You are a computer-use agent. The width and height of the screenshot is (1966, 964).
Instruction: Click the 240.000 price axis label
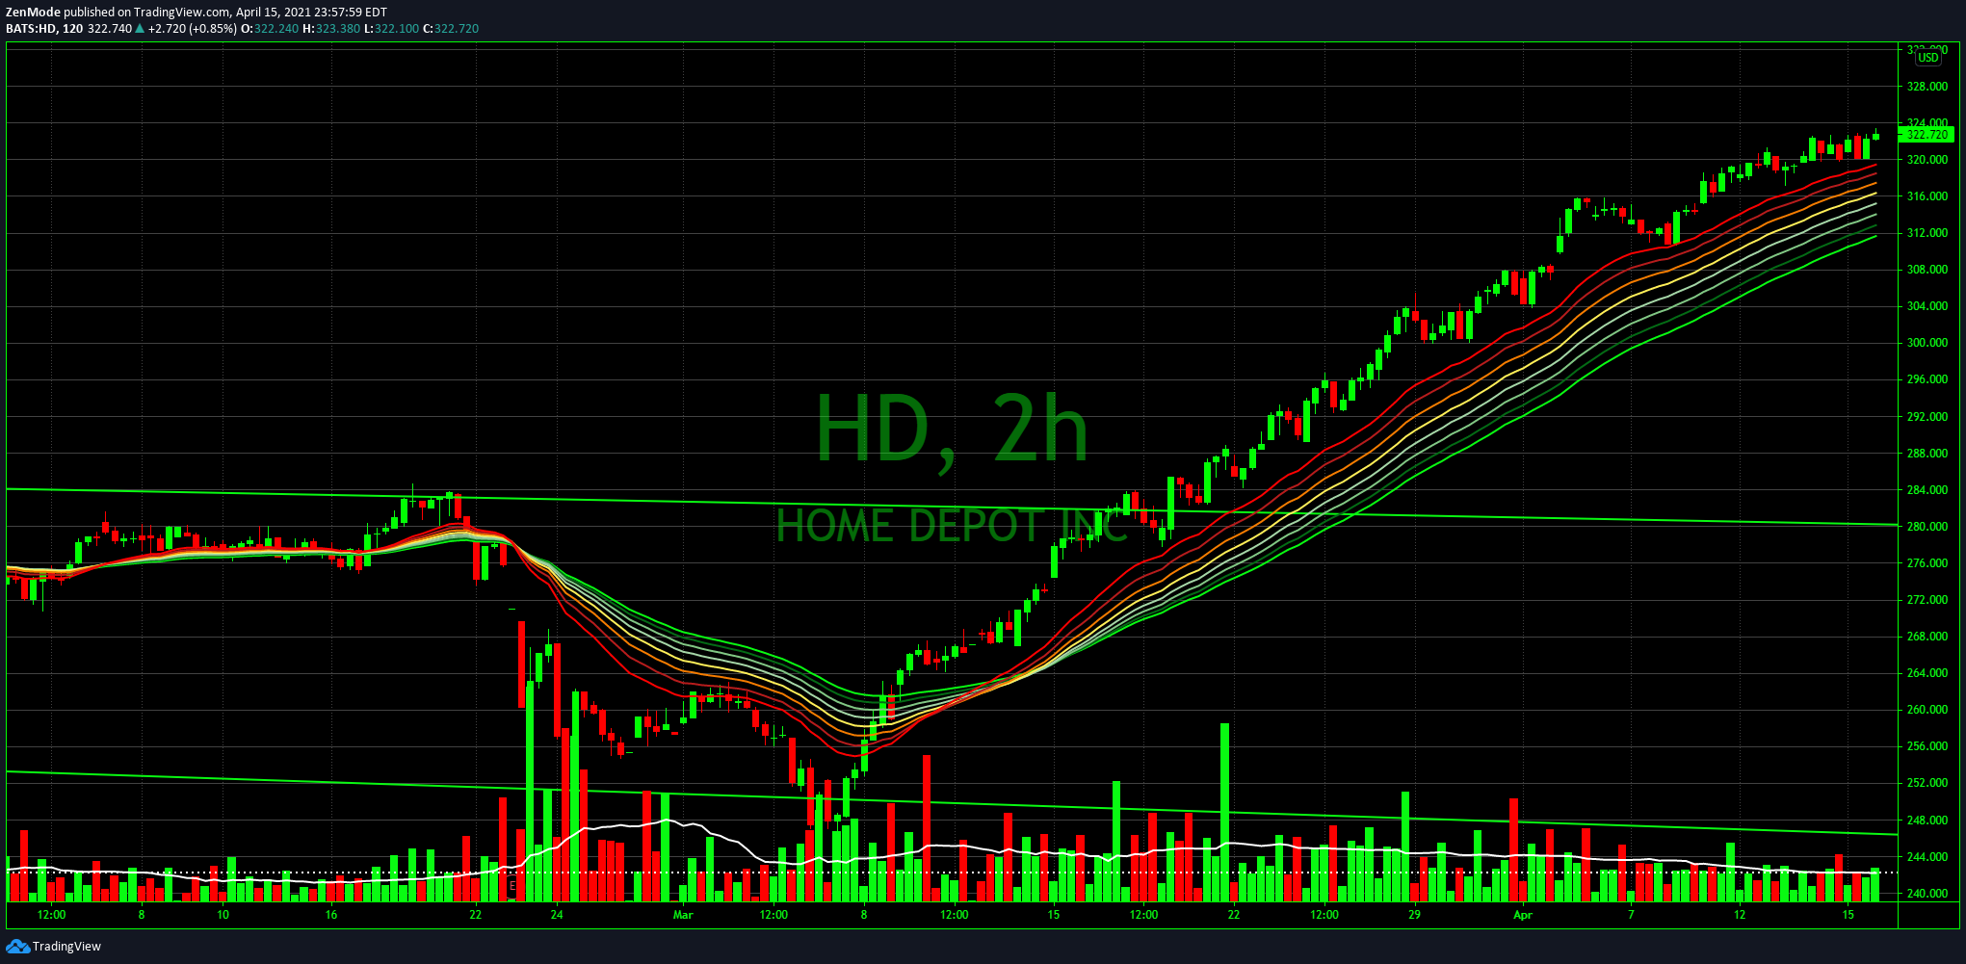(x=1927, y=894)
